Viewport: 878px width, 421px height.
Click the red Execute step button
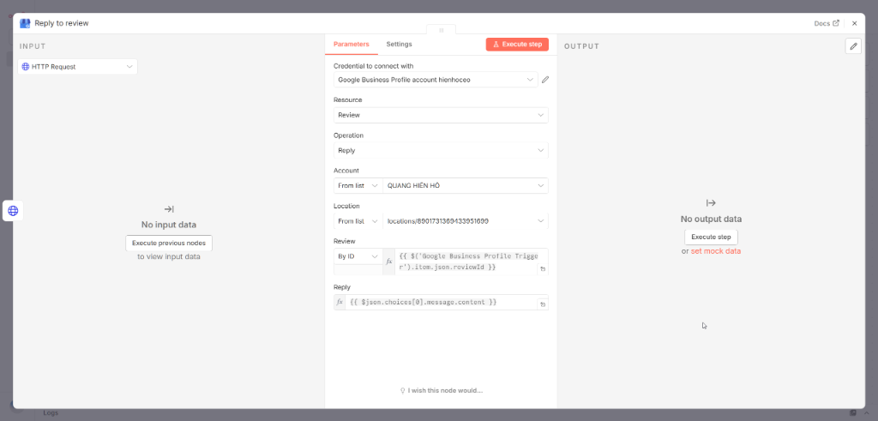point(517,45)
